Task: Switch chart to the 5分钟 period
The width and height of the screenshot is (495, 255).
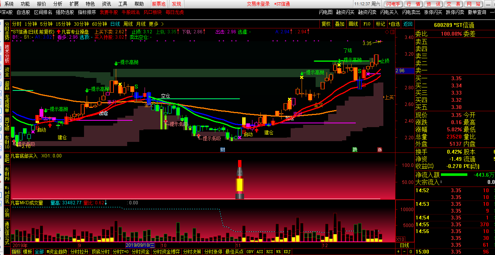Action: [47, 24]
